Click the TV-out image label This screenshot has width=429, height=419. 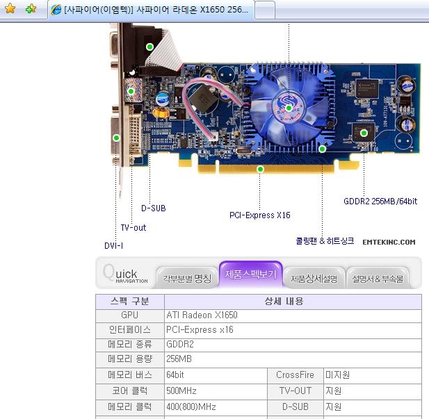(133, 227)
